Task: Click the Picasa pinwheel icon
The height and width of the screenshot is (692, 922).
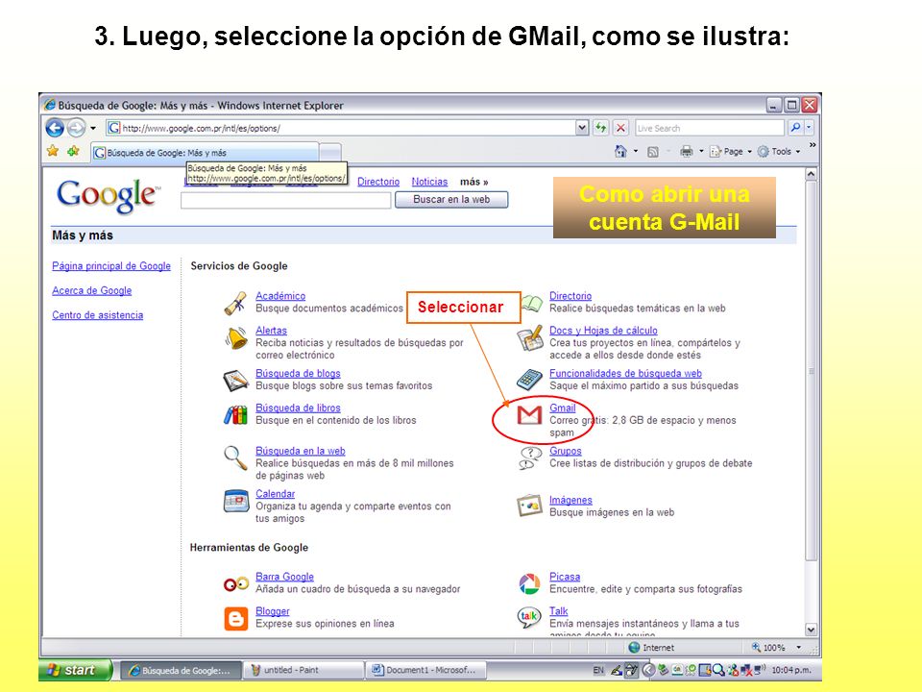Action: point(529,584)
